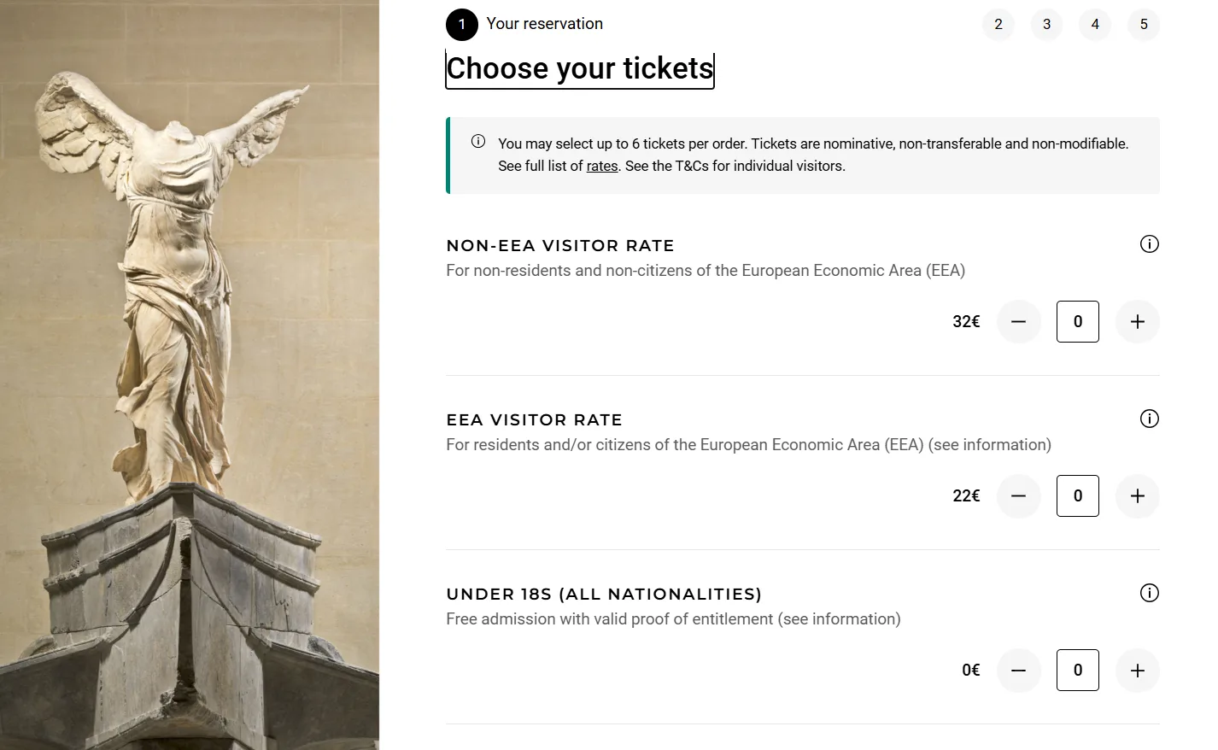
Task: Increase Non-EEA visitor ticket quantity
Action: [x=1137, y=322]
